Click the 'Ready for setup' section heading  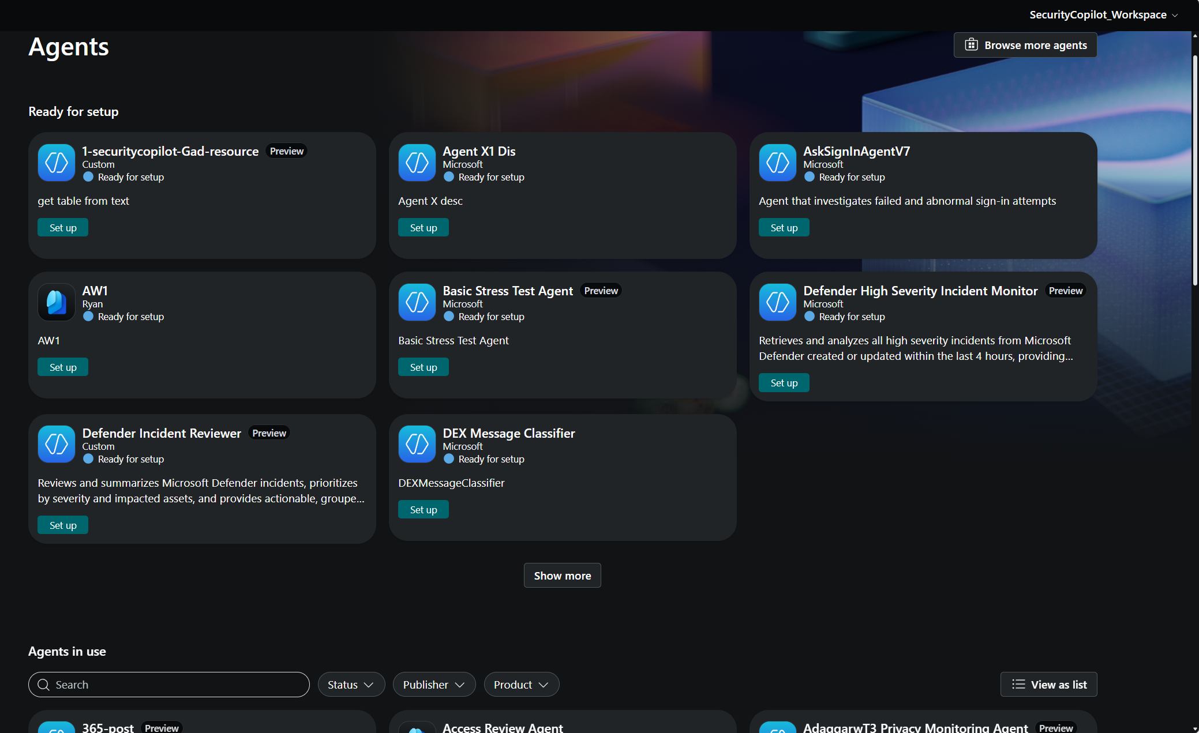(x=73, y=111)
